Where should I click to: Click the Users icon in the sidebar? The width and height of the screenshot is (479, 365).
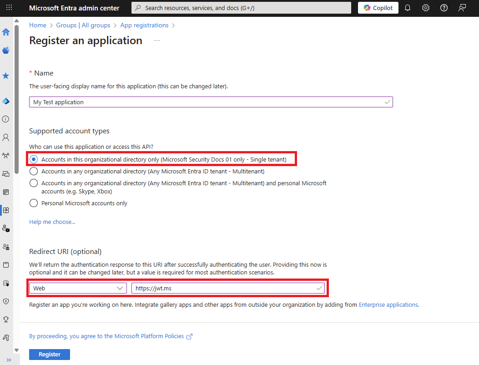pyautogui.click(x=6, y=137)
